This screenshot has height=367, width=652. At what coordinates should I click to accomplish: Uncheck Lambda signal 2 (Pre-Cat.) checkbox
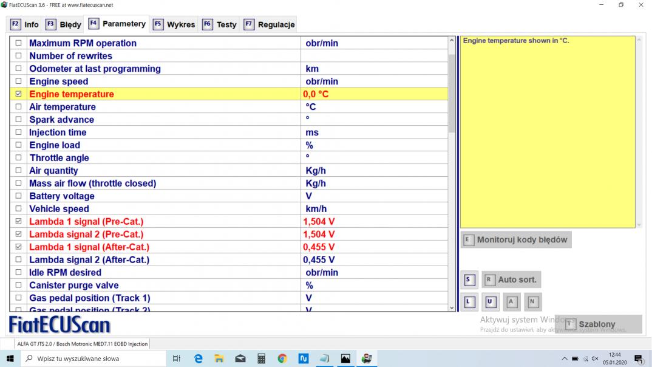18,234
